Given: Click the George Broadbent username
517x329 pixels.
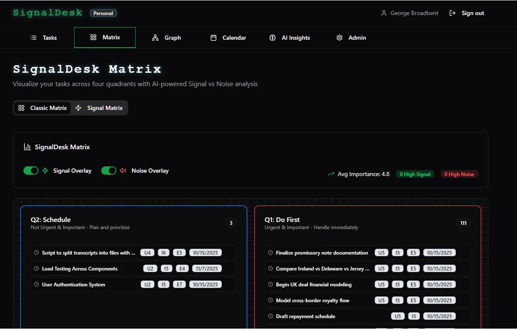Looking at the screenshot, I should coord(414,13).
